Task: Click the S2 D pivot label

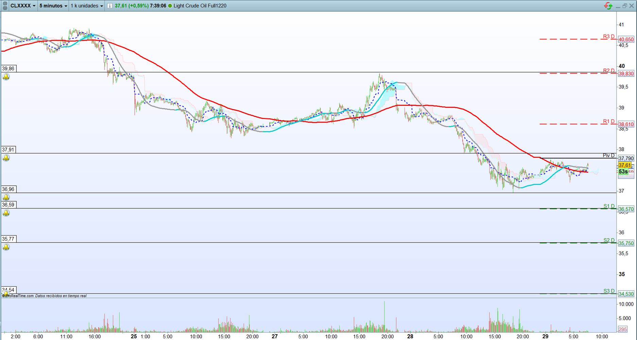Action: coord(609,240)
